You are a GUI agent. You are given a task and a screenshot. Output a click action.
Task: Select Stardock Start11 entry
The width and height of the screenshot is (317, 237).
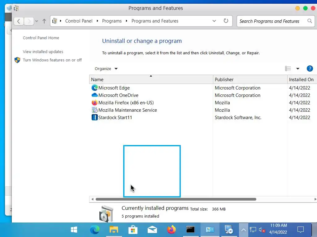pos(115,117)
